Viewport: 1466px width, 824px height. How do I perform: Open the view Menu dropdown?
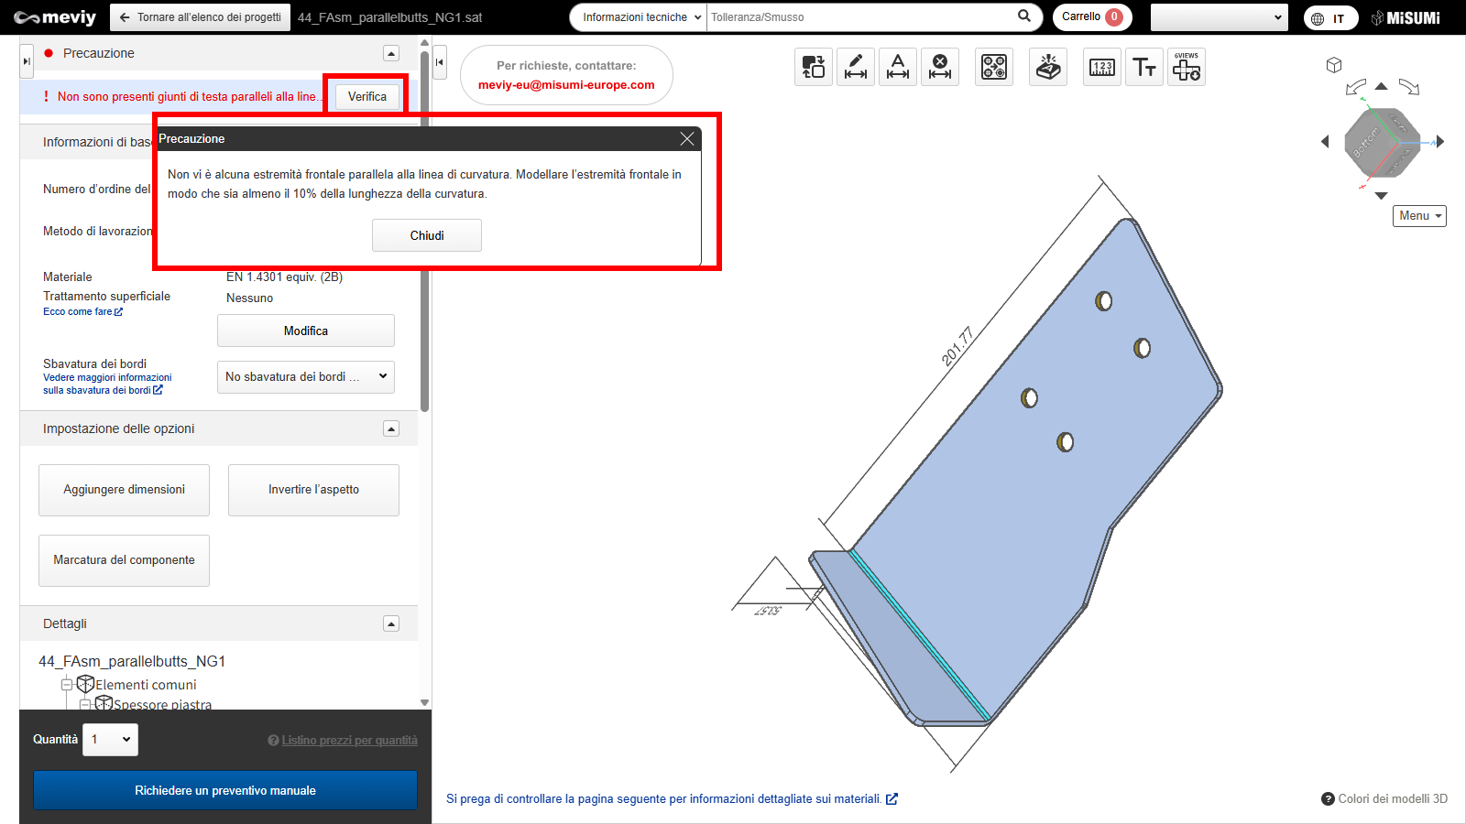(x=1419, y=216)
